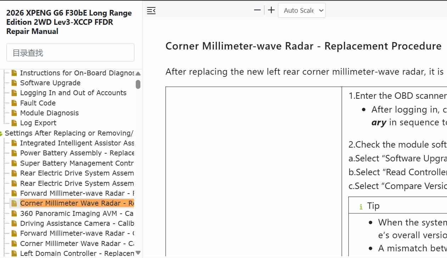Click the file icon beside Software Upgrade
Screen dimensions: 447x258
pos(14,83)
